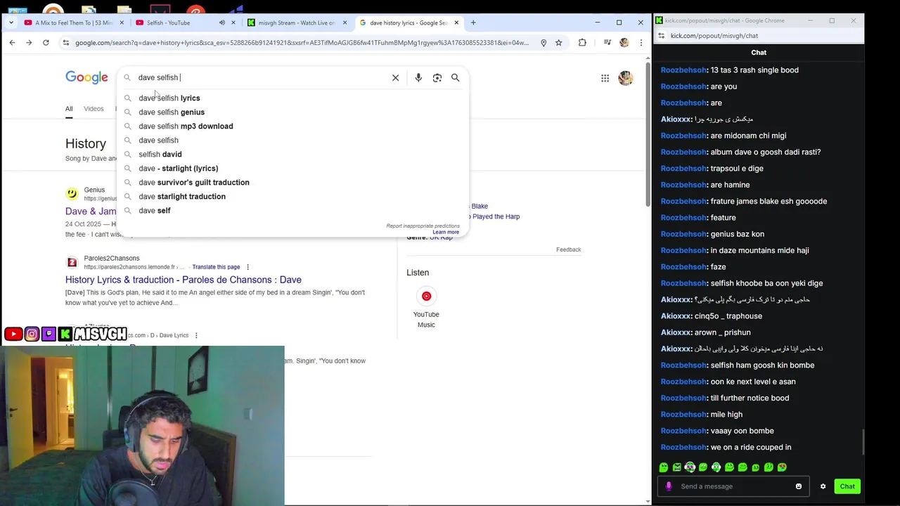Screen dimensions: 900x506
Task: Select the Videos search results tab
Action: coord(94,109)
